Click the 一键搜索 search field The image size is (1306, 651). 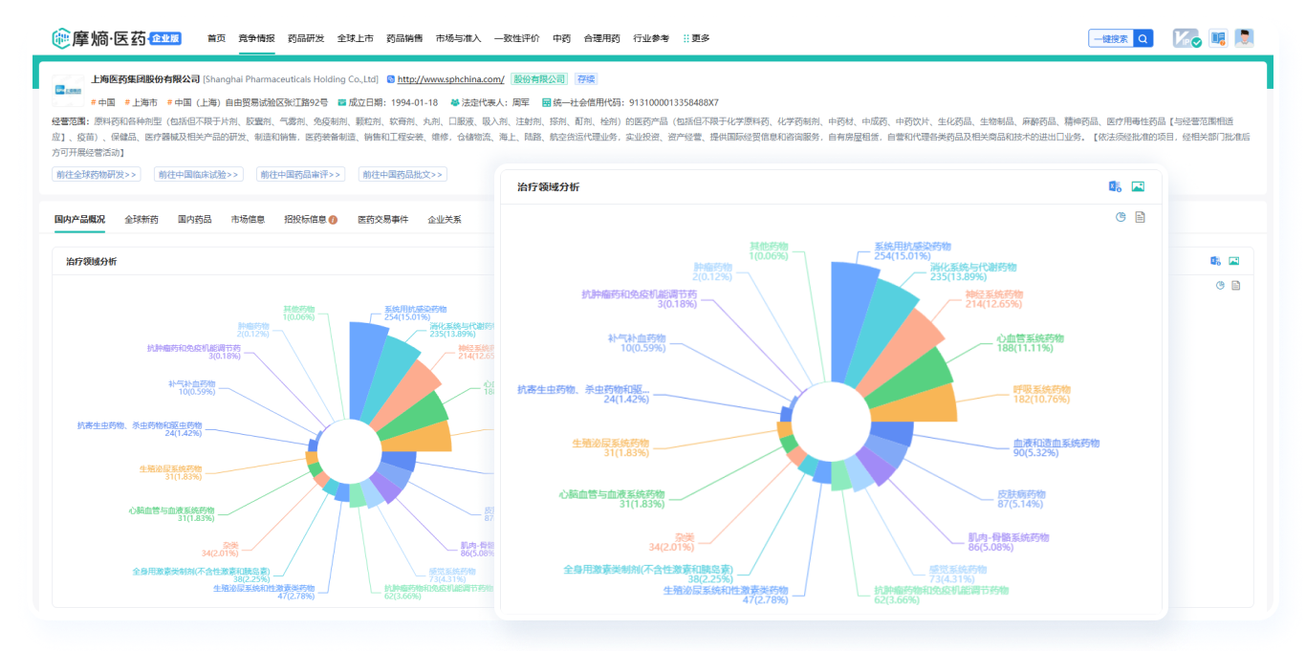[x=1110, y=38]
